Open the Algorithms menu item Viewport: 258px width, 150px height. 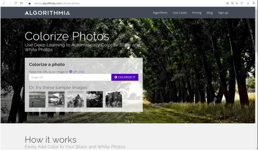click(160, 13)
